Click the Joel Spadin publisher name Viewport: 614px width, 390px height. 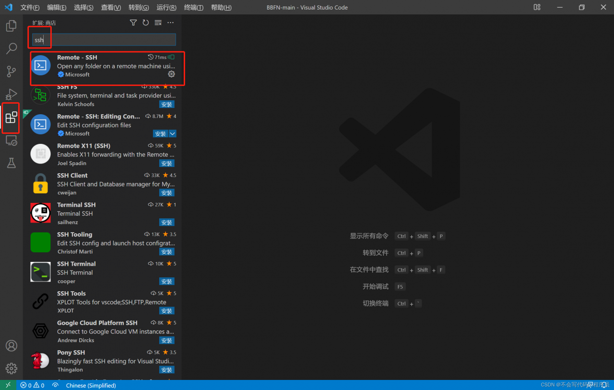[72, 163]
